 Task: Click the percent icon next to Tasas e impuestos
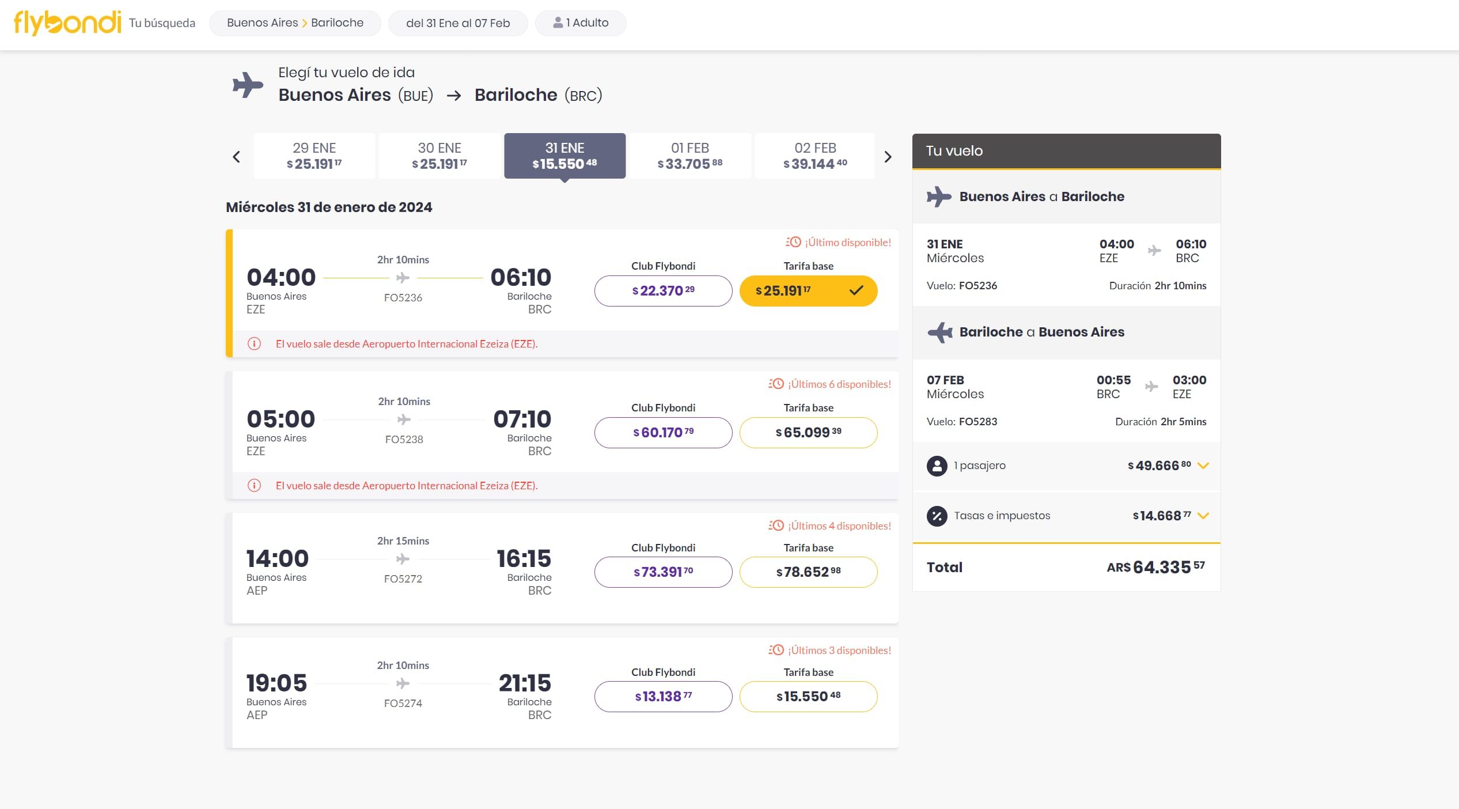(937, 516)
